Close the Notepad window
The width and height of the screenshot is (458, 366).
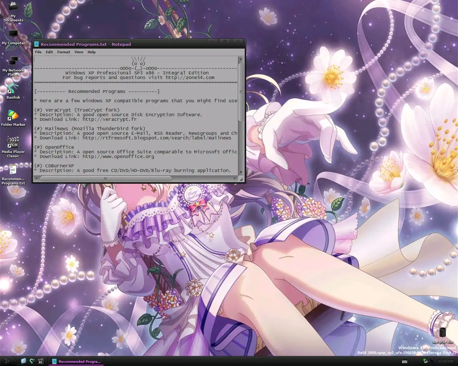[x=238, y=41]
